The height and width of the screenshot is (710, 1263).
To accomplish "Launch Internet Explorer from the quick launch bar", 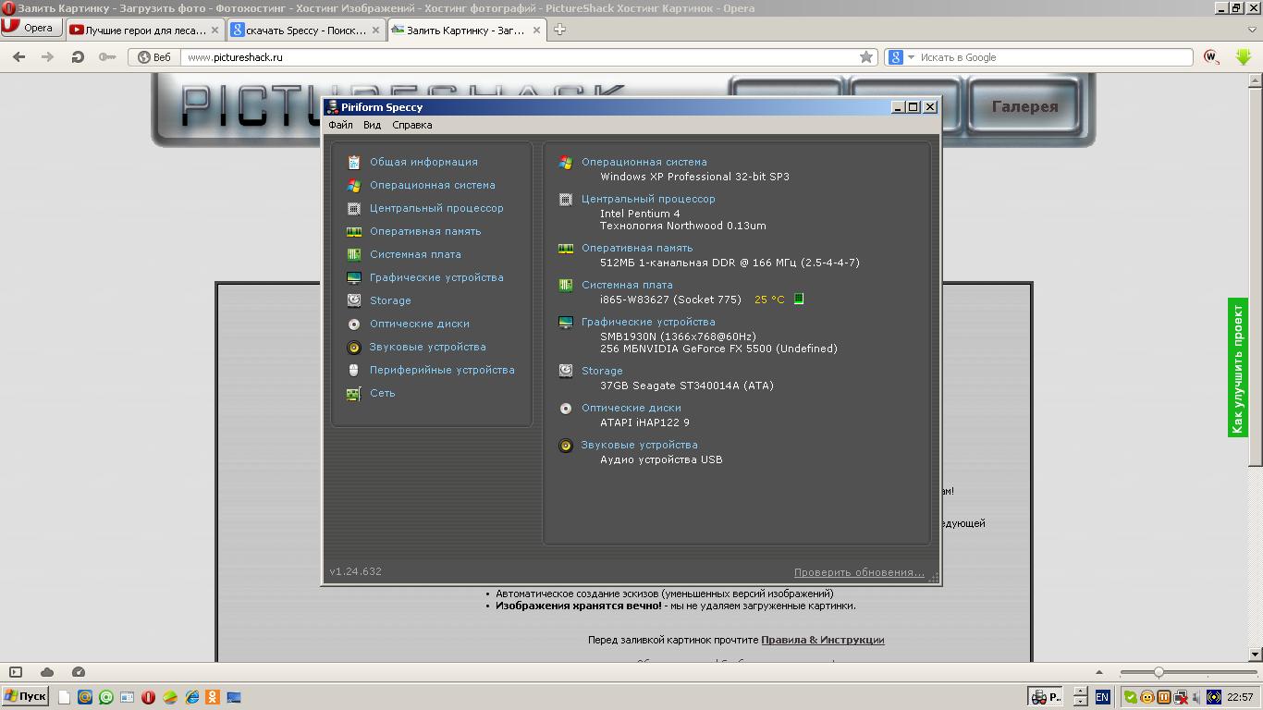I will pyautogui.click(x=191, y=697).
